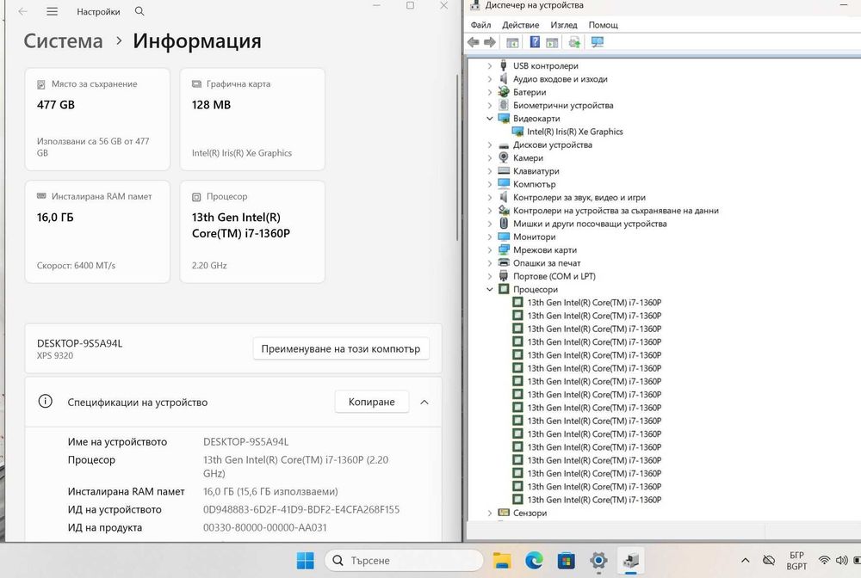Open the Помощ menu
The width and height of the screenshot is (861, 578).
coord(604,25)
